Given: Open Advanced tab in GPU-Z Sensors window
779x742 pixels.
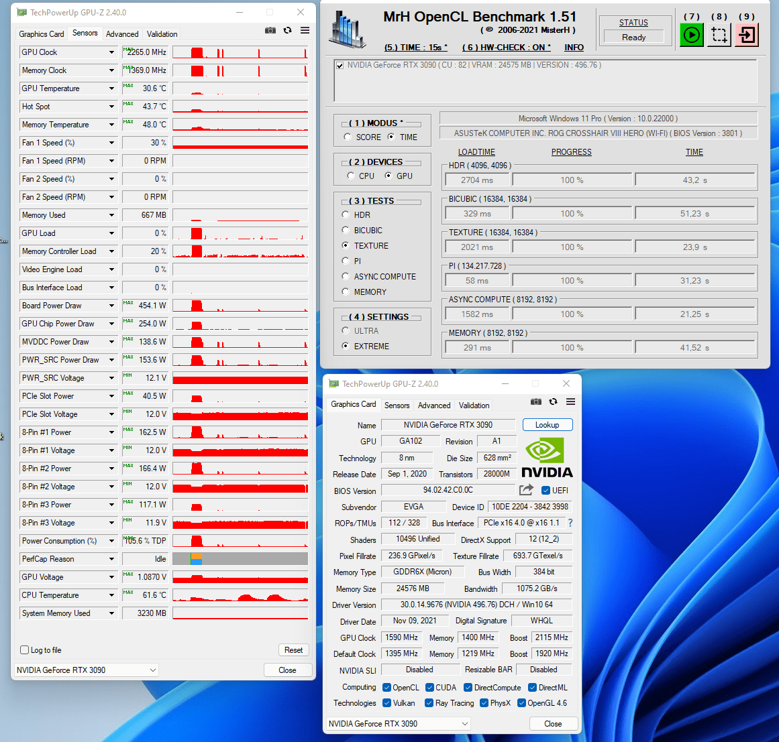Looking at the screenshot, I should pos(122,34).
